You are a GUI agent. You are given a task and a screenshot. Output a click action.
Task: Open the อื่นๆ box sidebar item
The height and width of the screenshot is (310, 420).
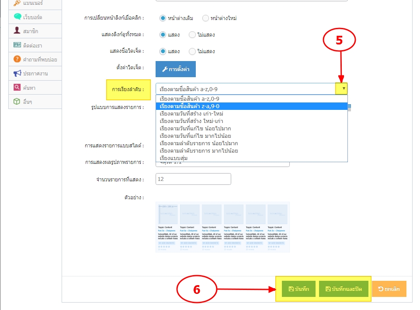35,102
